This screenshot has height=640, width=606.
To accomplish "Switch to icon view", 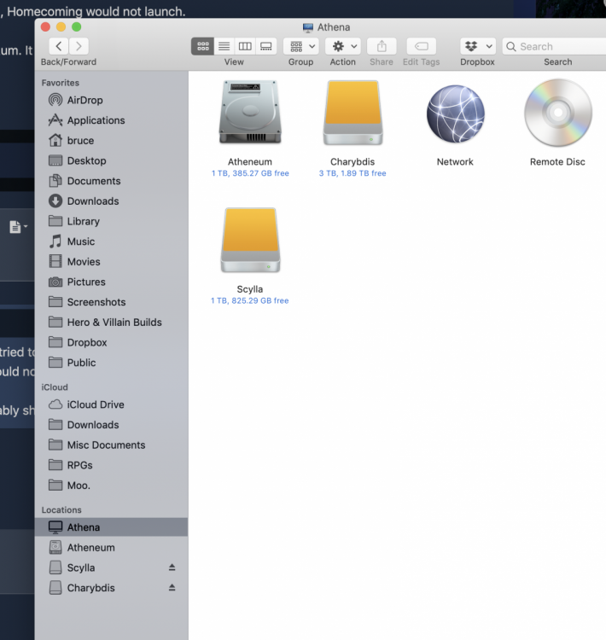I will [x=202, y=46].
